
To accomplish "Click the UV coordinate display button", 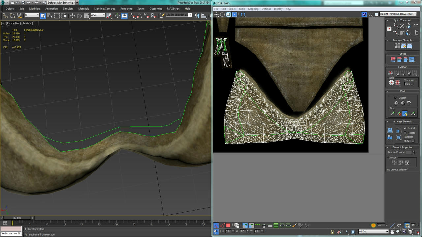I will 370,14.
